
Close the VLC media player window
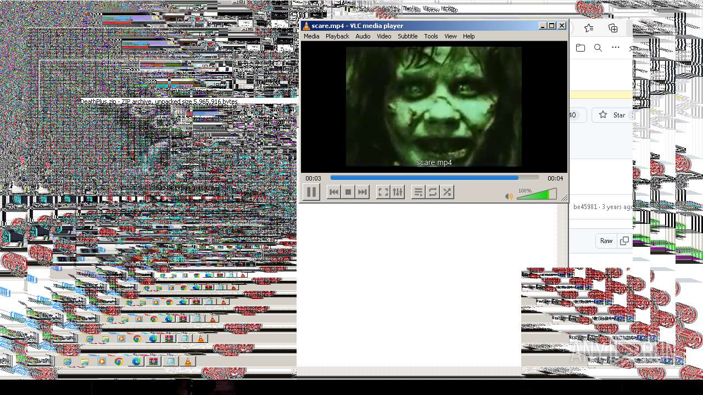point(562,26)
